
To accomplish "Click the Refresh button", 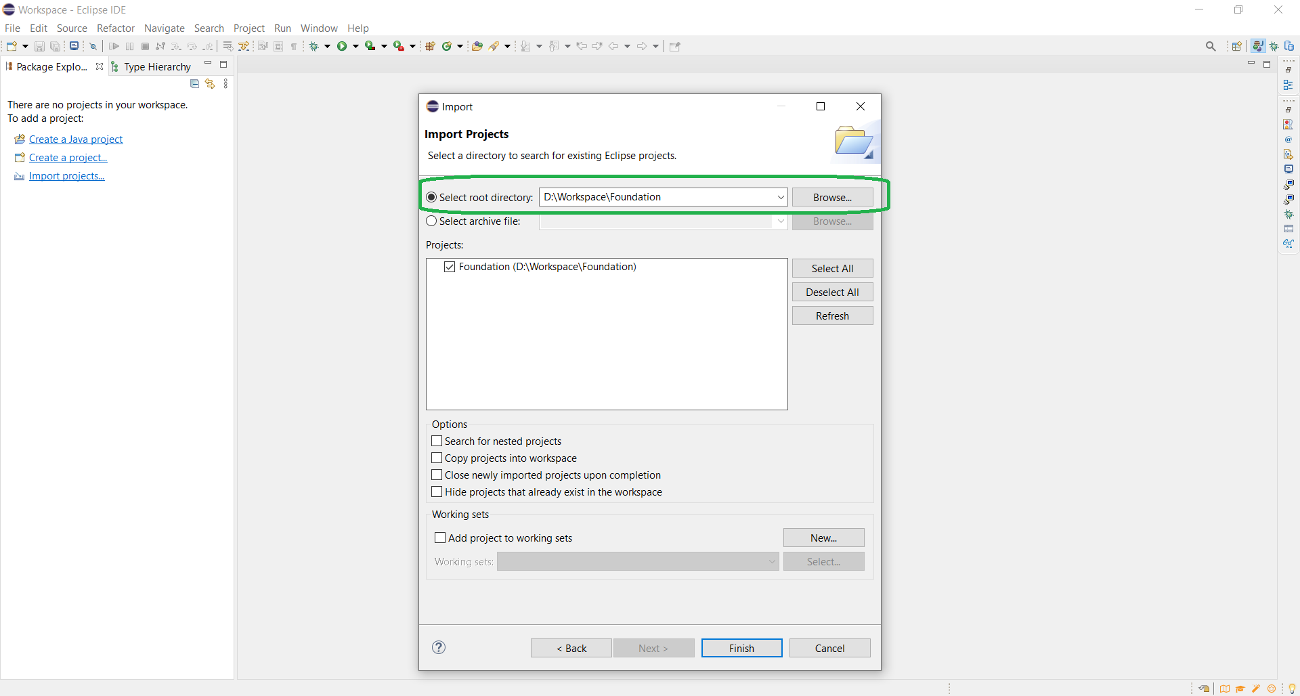I will (x=832, y=316).
